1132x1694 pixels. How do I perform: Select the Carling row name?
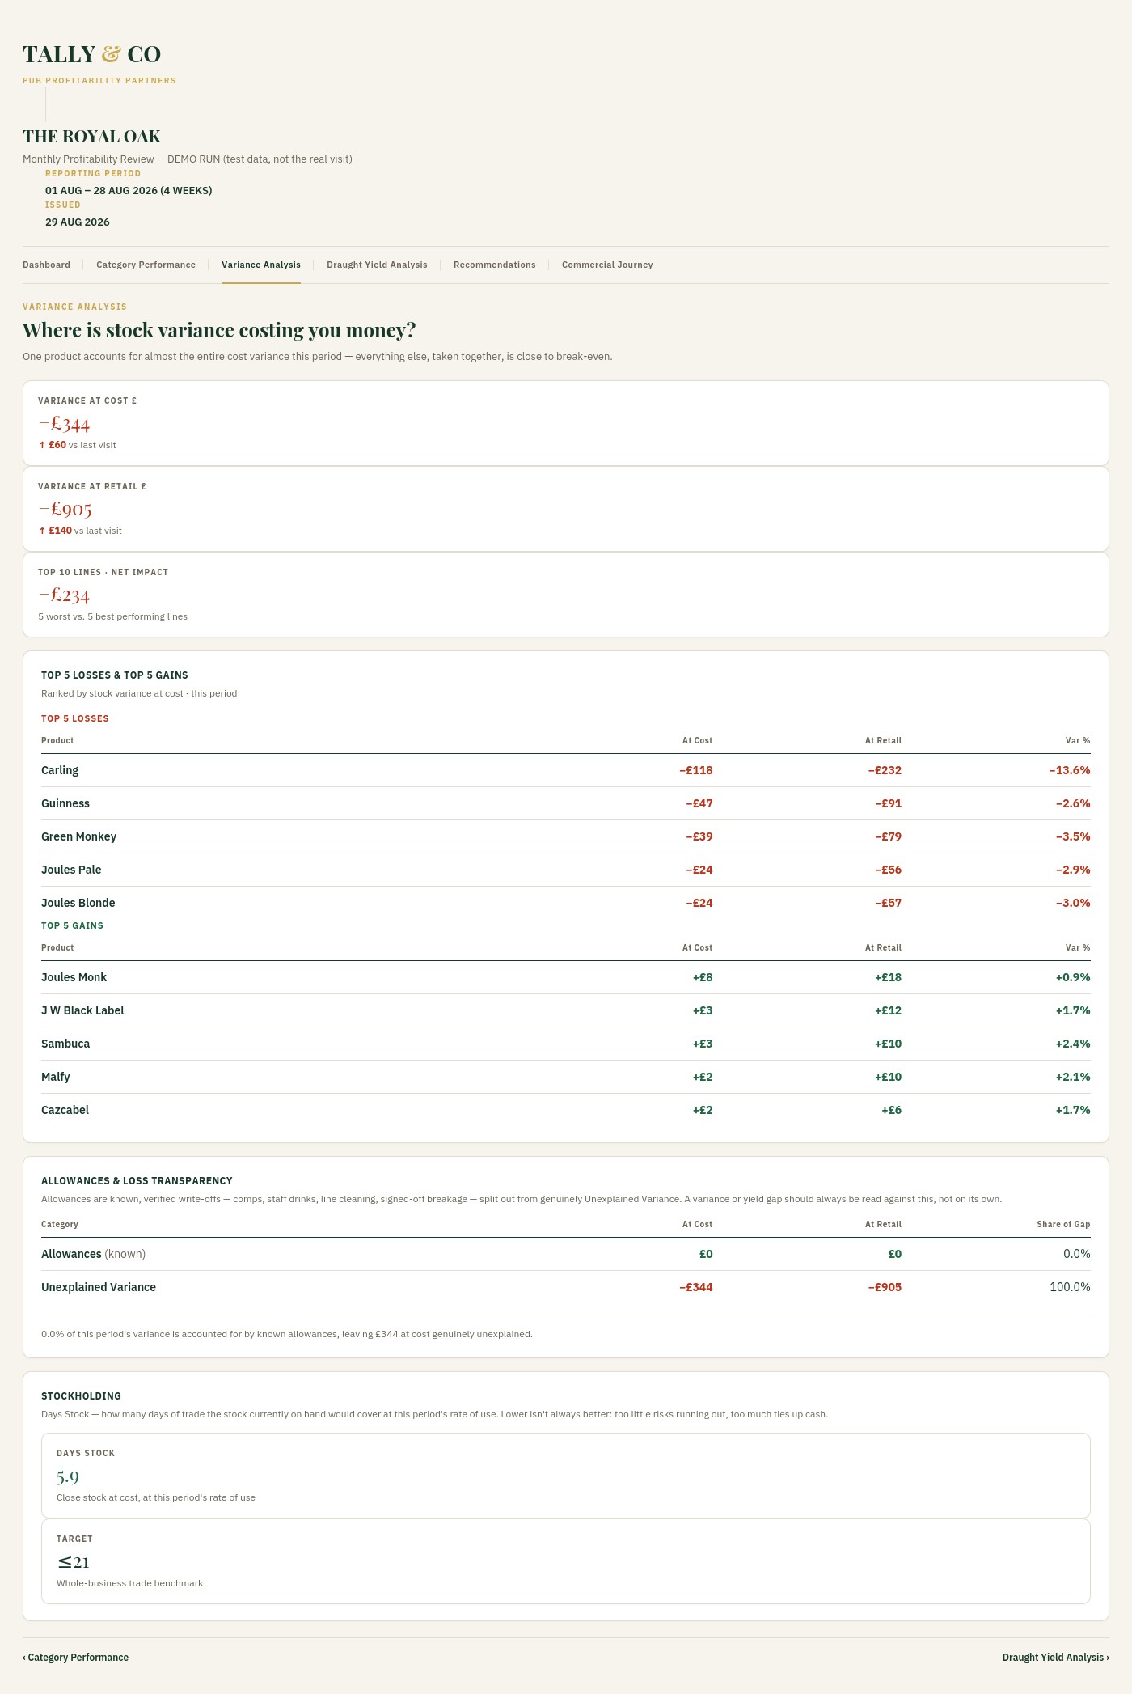pyautogui.click(x=60, y=770)
